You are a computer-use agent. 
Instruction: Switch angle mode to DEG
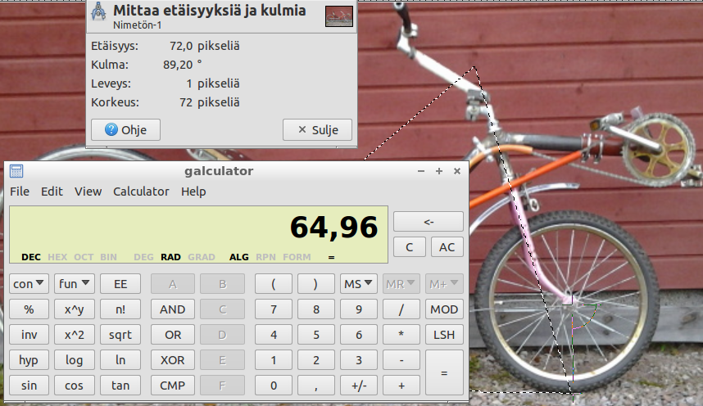tap(143, 257)
